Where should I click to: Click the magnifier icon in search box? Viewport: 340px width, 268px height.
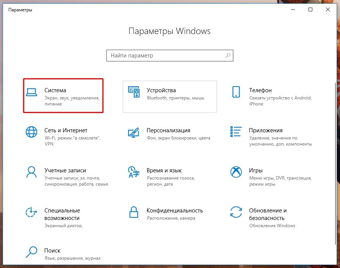point(228,56)
